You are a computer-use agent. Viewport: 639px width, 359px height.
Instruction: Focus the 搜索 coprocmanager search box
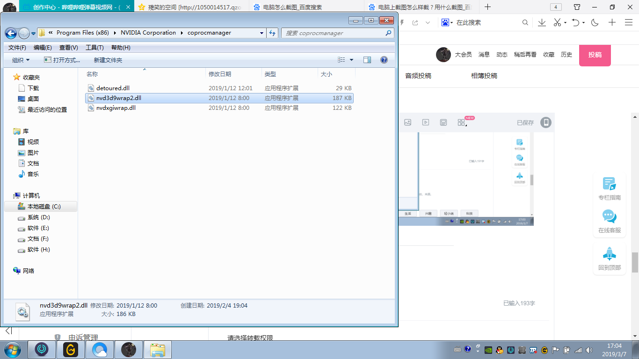click(x=337, y=33)
